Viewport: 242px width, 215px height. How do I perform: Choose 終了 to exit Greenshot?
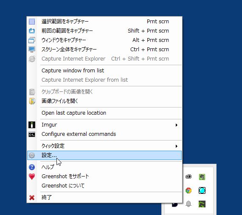(x=104, y=198)
